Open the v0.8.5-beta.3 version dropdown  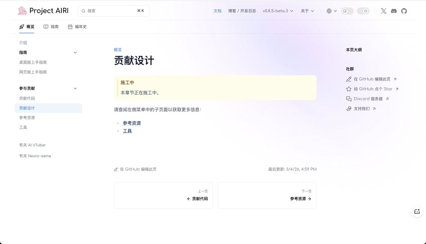coord(278,11)
